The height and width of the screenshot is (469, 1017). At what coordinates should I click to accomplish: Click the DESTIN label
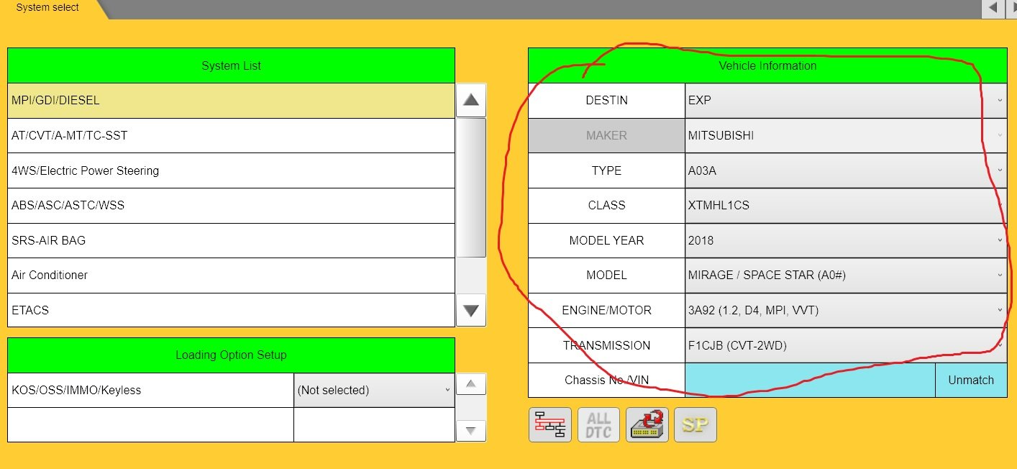tap(606, 101)
